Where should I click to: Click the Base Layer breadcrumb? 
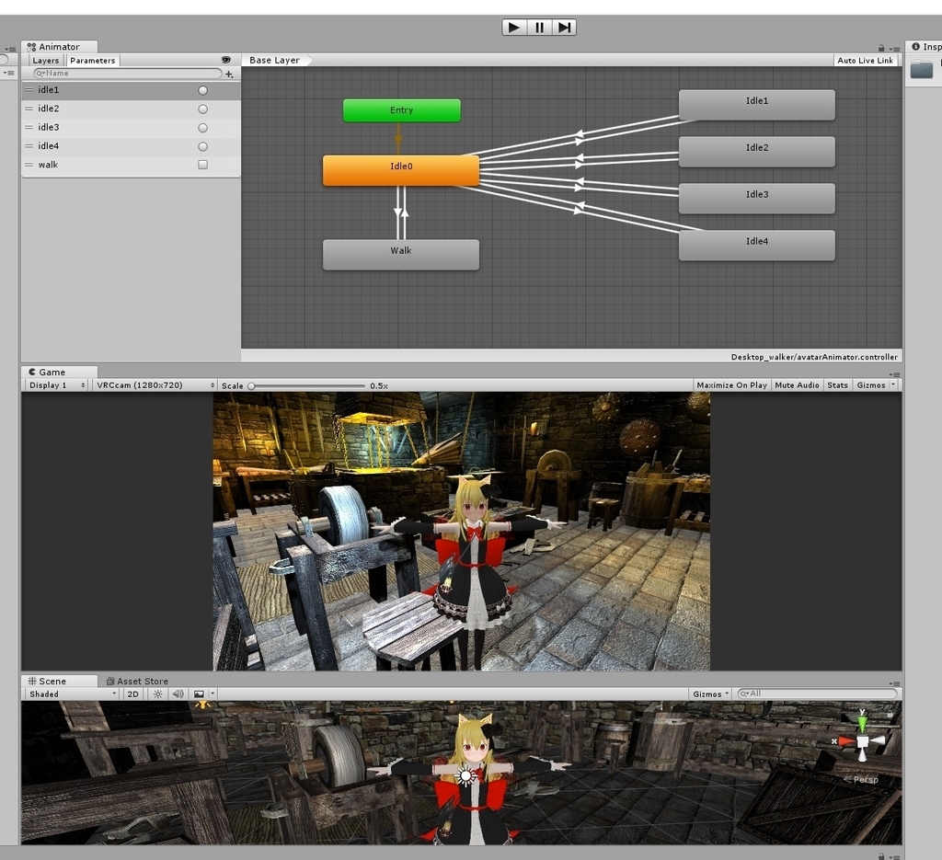274,60
